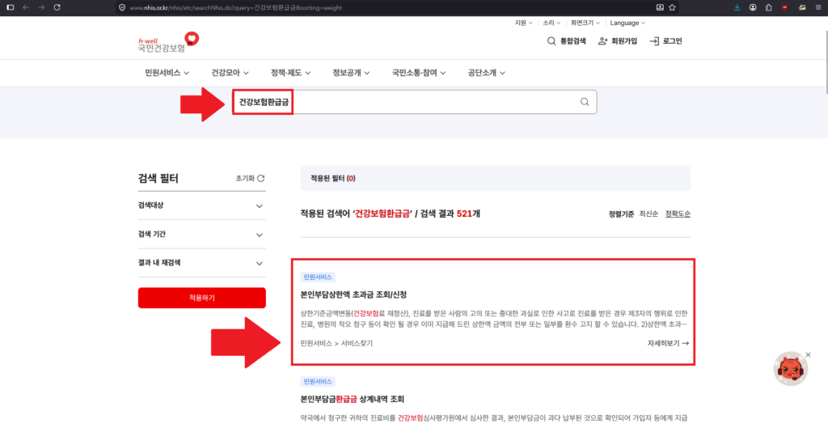Expand the 화면크기 dropdown
Viewport: 828px width, 424px height.
585,23
